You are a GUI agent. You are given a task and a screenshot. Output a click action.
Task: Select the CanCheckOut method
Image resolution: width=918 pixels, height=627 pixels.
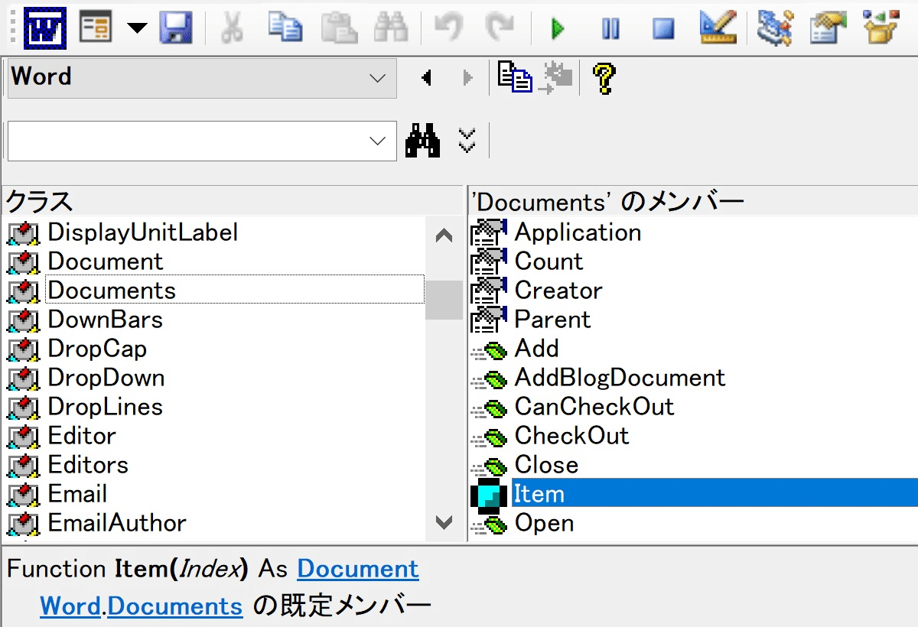point(594,407)
